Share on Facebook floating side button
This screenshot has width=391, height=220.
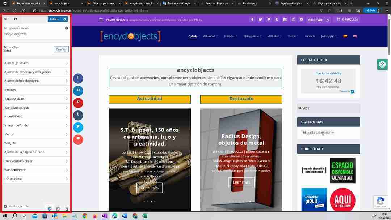(x=78, y=78)
